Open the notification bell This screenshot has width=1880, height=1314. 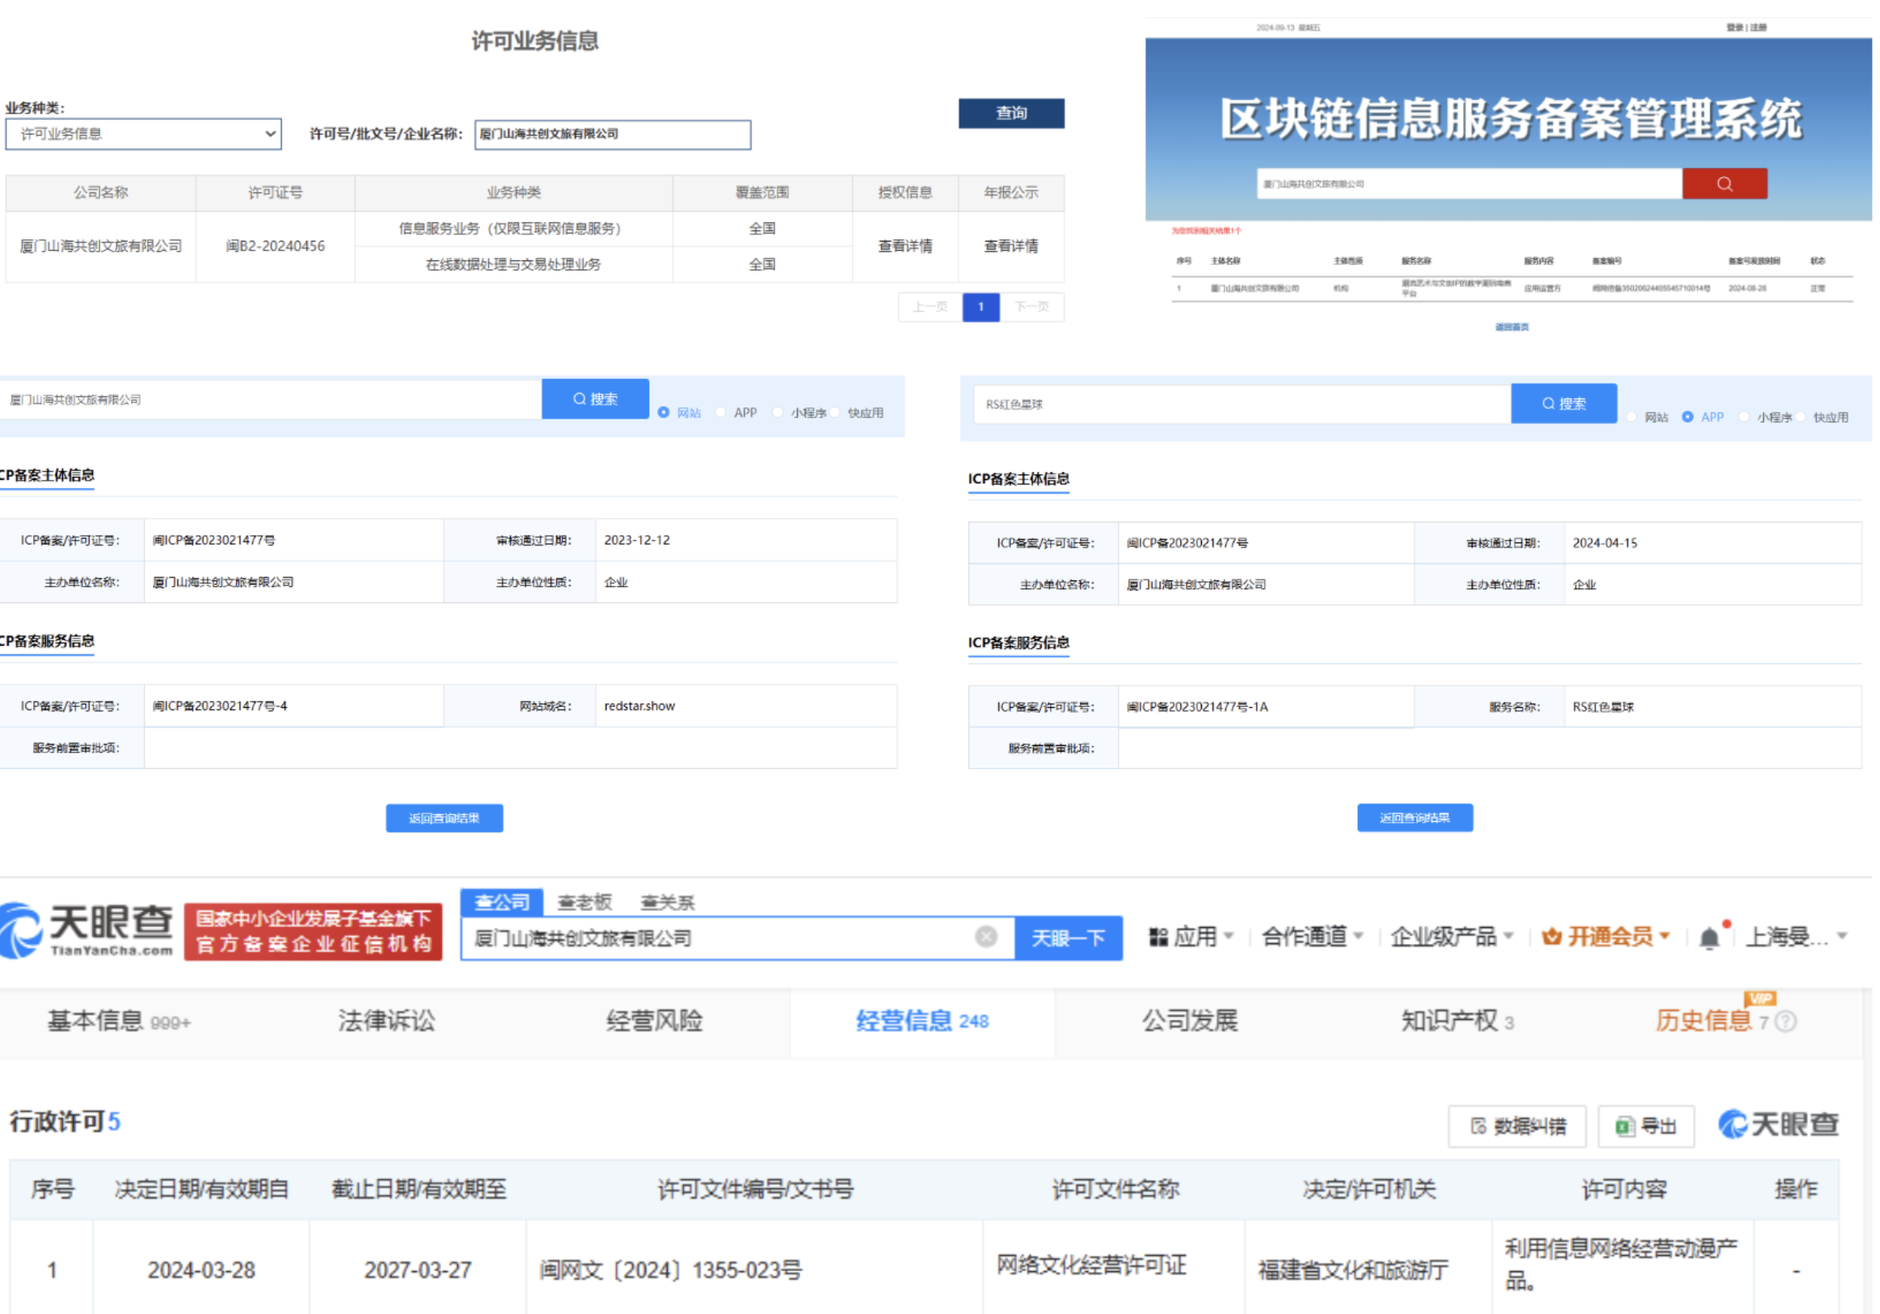(x=1709, y=937)
